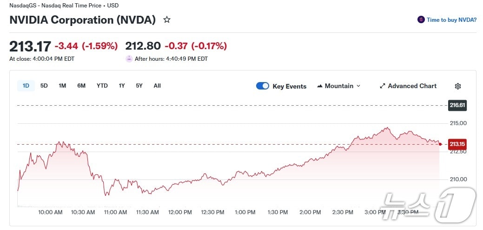
Task: Star NVIDIA to add to watchlist
Action: pyautogui.click(x=167, y=20)
